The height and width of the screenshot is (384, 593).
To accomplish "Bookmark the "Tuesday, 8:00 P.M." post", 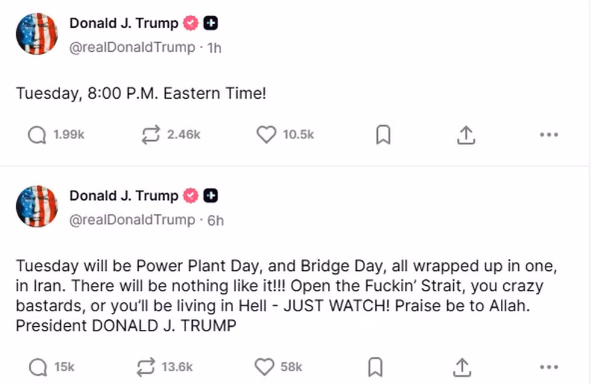I will (x=383, y=136).
